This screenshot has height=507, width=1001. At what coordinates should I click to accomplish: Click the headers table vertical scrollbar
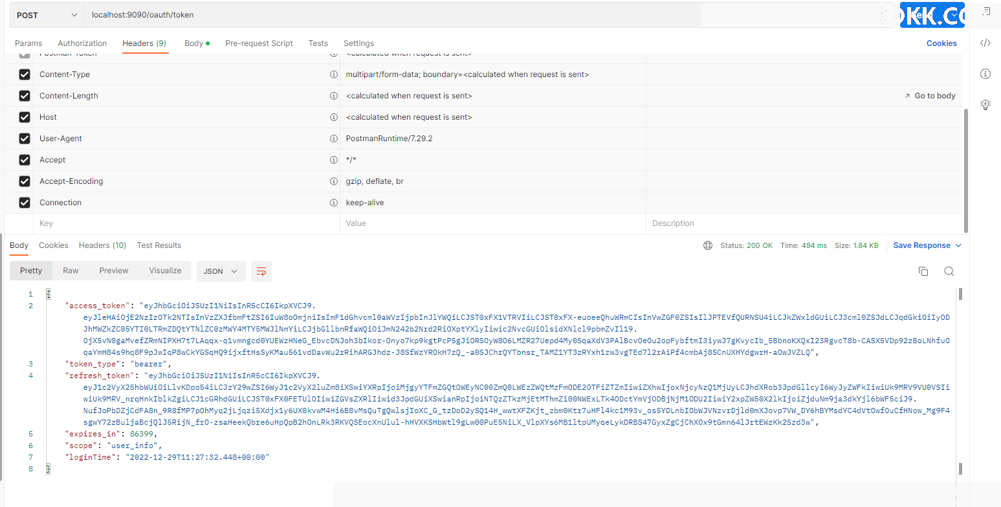click(966, 170)
